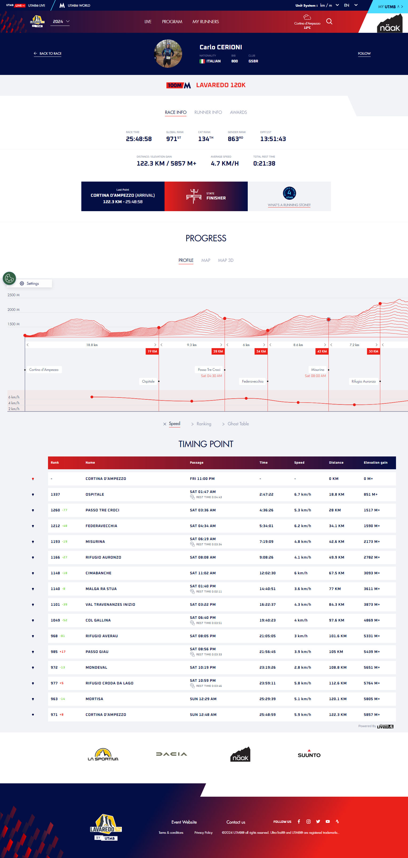The height and width of the screenshot is (858, 408).
Task: Click the search magnifier icon
Action: 329,21
